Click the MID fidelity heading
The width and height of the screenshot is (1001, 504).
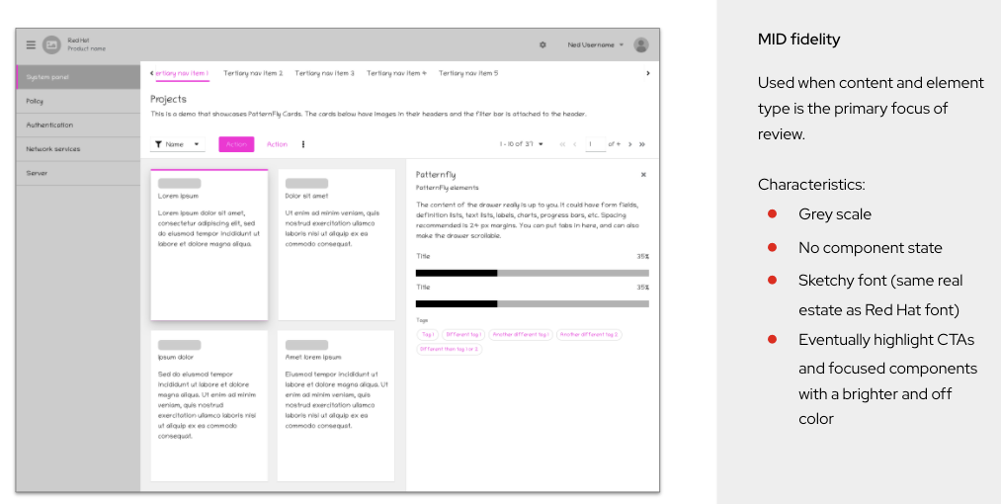click(798, 39)
